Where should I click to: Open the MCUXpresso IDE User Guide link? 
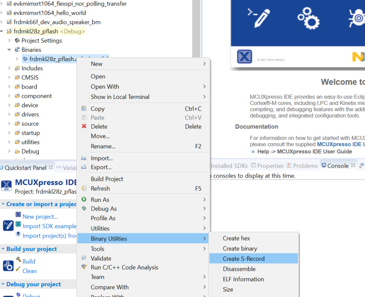click(341, 144)
